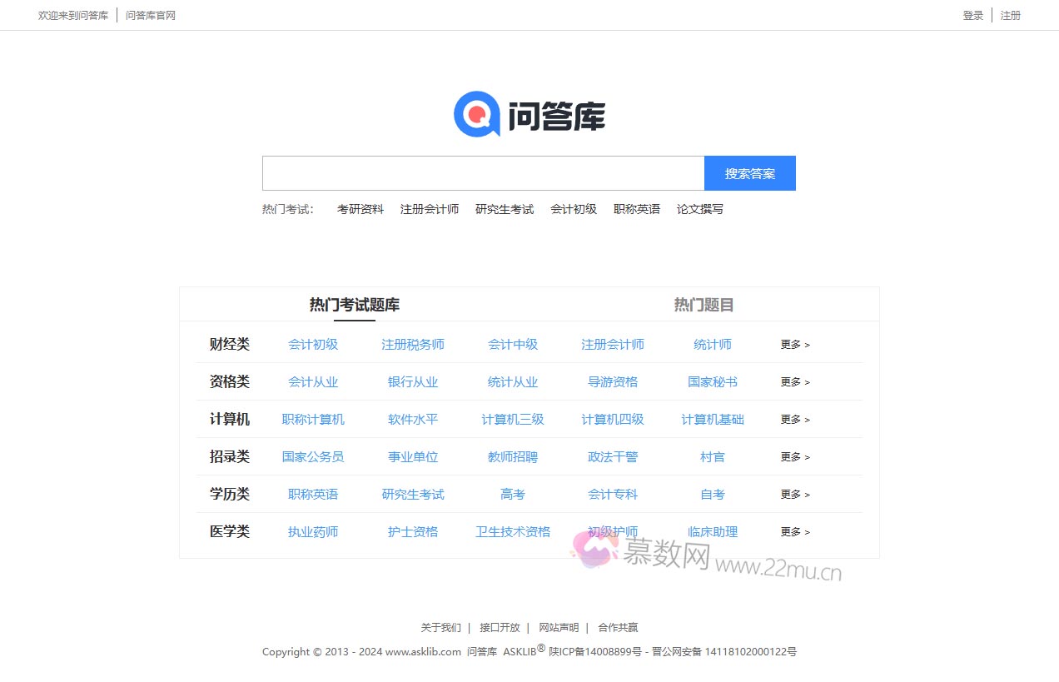Open the 会计初级 question bank
Viewport: 1059px width, 682px height.
(314, 344)
